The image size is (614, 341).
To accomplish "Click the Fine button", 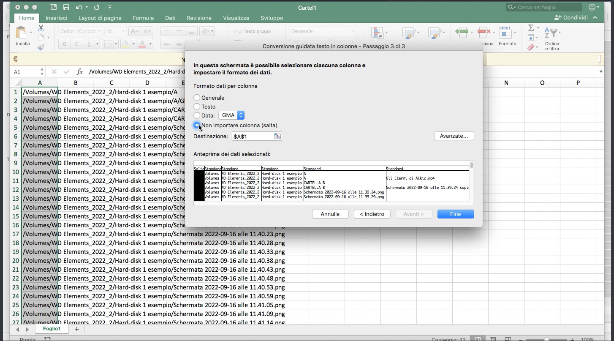I will (456, 214).
